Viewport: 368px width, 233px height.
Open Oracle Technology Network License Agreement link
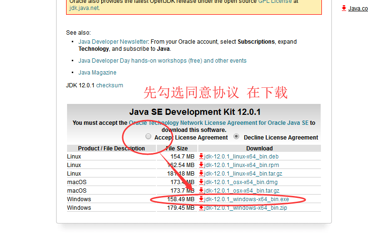tap(219, 123)
